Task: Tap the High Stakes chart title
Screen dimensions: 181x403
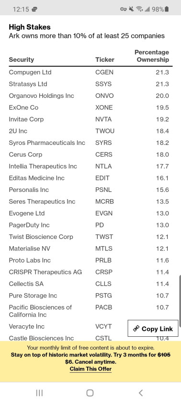Action: pos(30,27)
